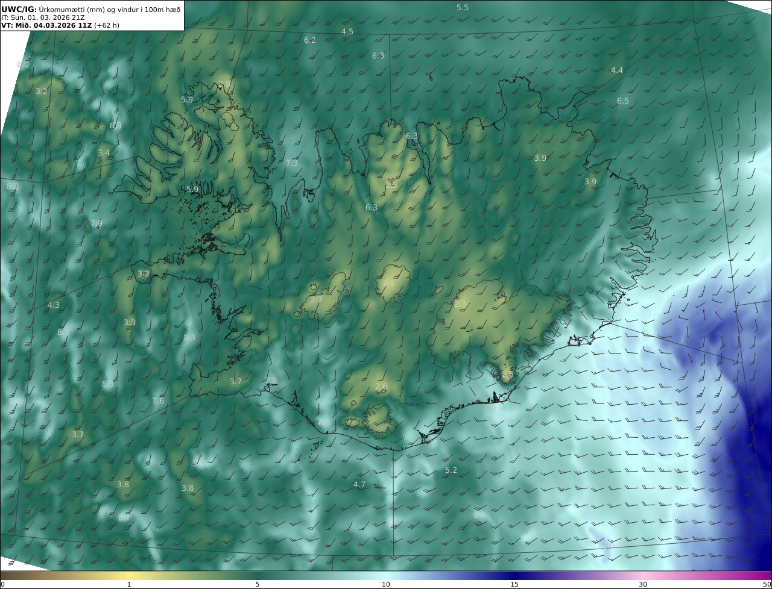Click the 7.3 value on the map

tap(292, 163)
